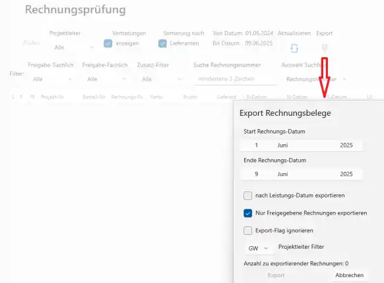Click the Aktualisieren refresh icon

[x=294, y=48]
